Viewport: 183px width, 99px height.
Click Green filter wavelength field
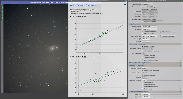click(146, 14)
